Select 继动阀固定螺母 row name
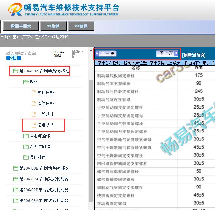Screen dimensions: 215x210 pos(112,204)
